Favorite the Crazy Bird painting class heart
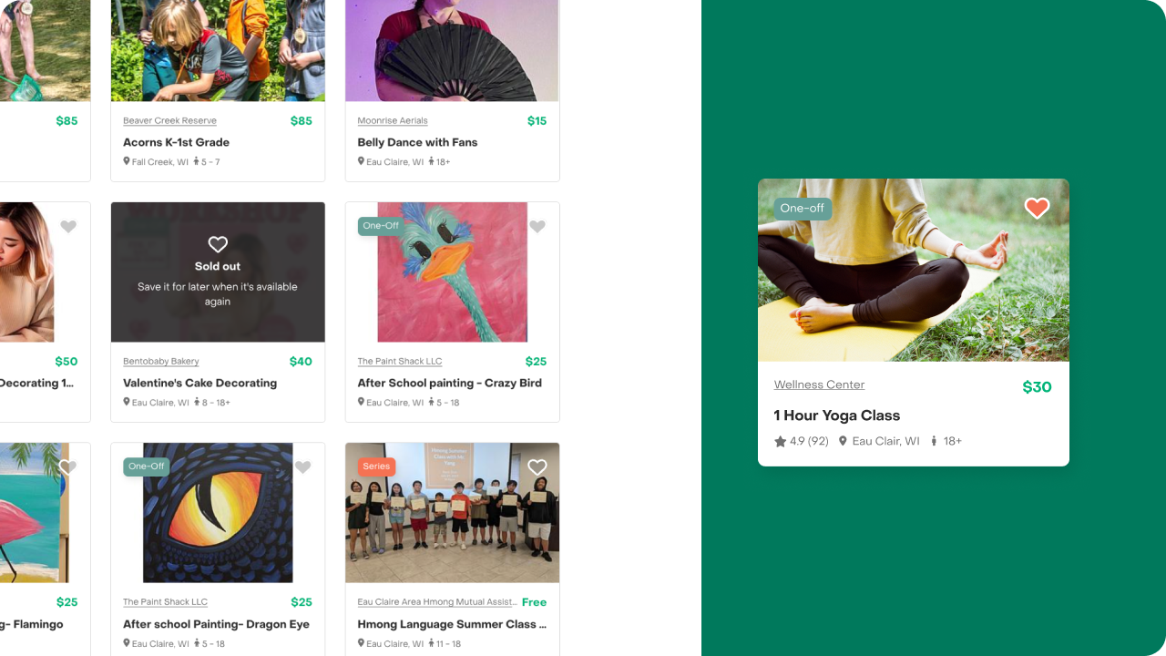Image resolution: width=1166 pixels, height=656 pixels. click(537, 227)
